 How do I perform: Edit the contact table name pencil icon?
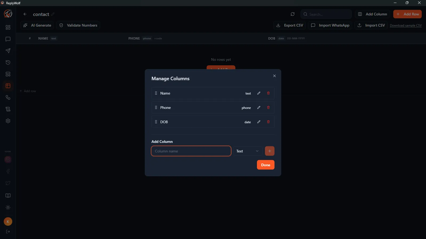[53, 14]
